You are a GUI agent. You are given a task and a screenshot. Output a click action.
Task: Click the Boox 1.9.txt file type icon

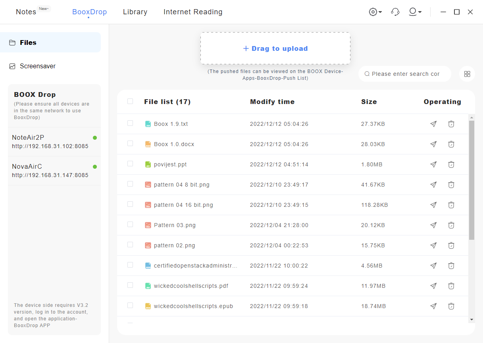(148, 124)
